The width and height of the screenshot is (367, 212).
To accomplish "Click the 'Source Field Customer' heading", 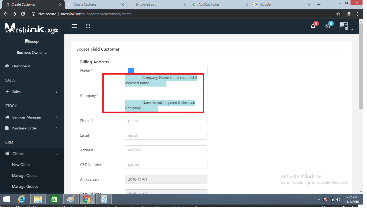I will tap(98, 49).
